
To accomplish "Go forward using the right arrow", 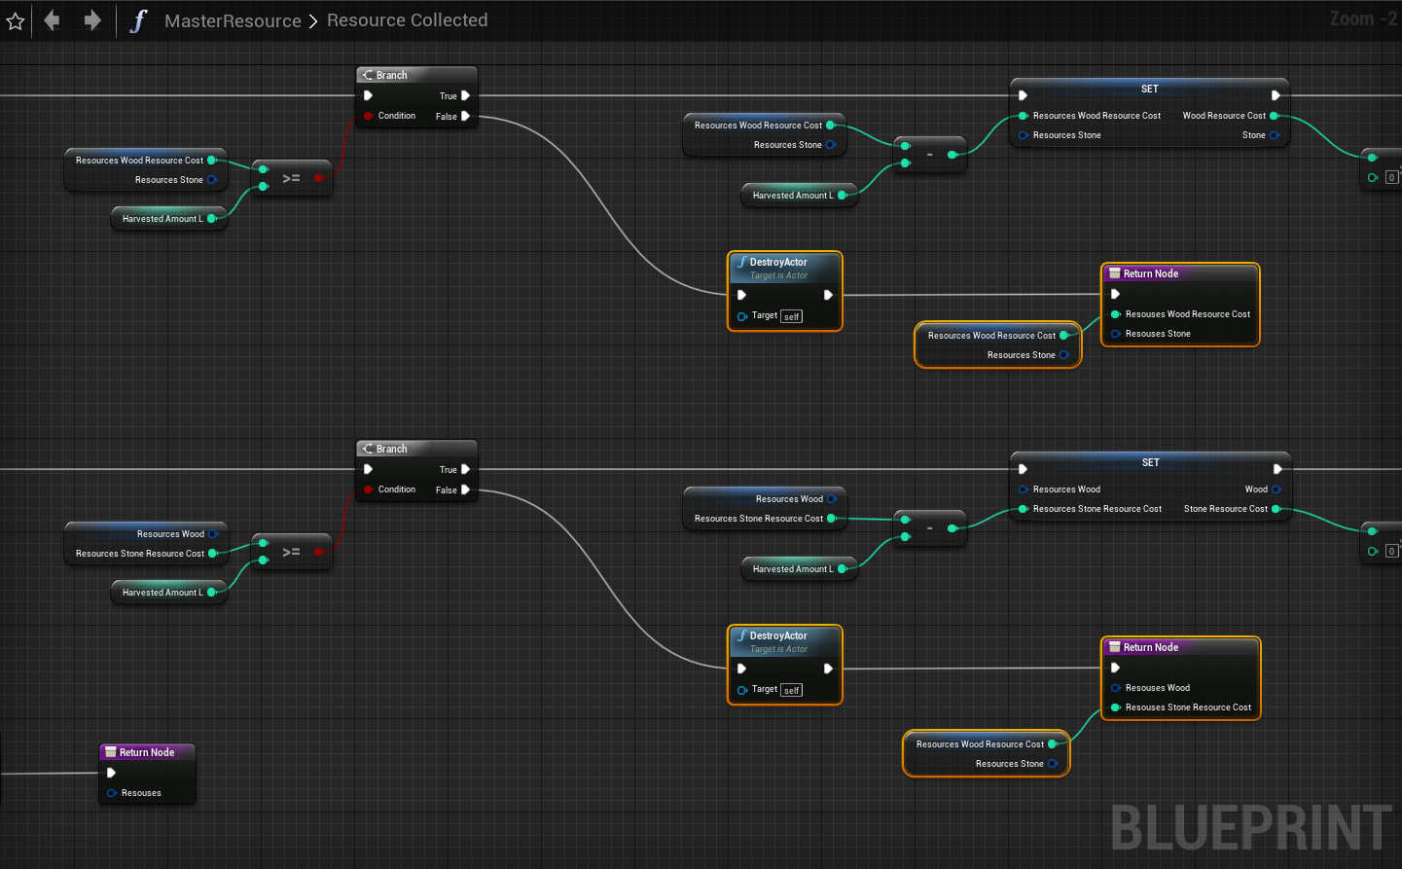I will tap(92, 20).
